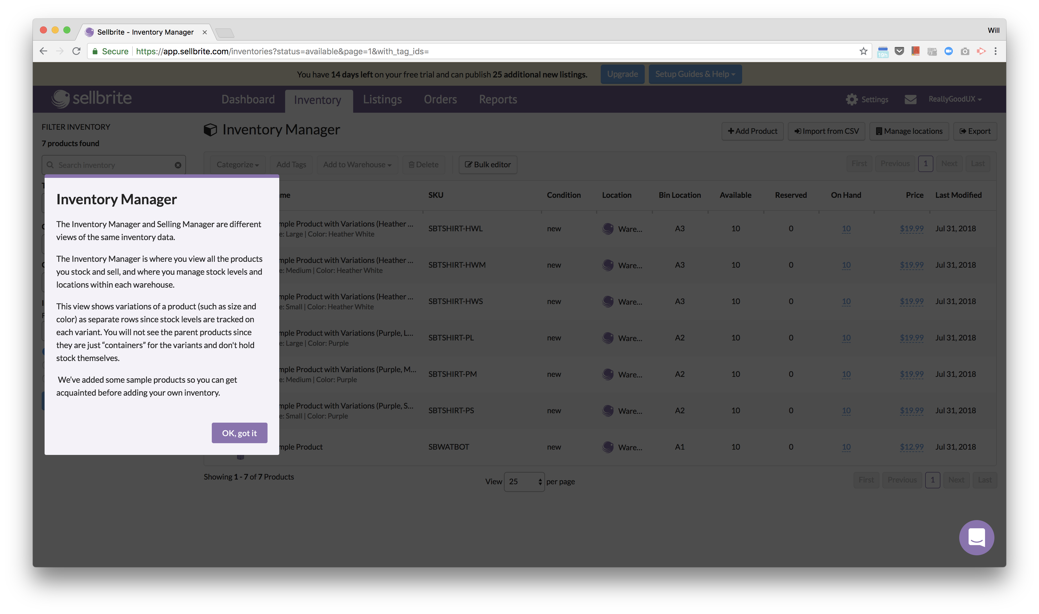The image size is (1039, 614).
Task: Click the Available column header
Action: pos(735,195)
